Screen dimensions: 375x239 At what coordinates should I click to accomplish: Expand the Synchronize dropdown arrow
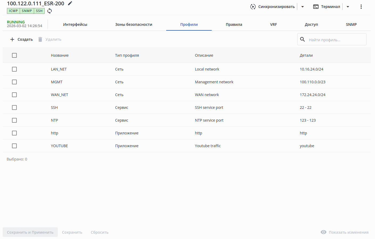click(x=303, y=7)
